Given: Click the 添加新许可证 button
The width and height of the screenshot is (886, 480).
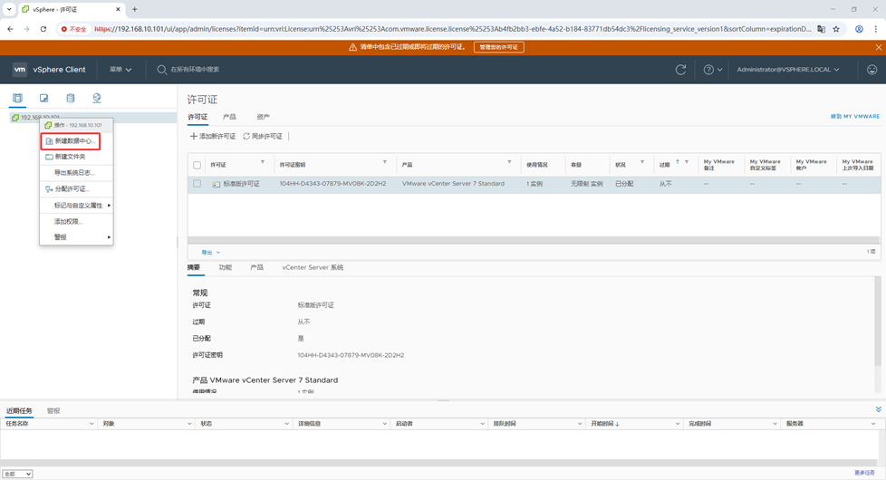Looking at the screenshot, I should point(213,137).
